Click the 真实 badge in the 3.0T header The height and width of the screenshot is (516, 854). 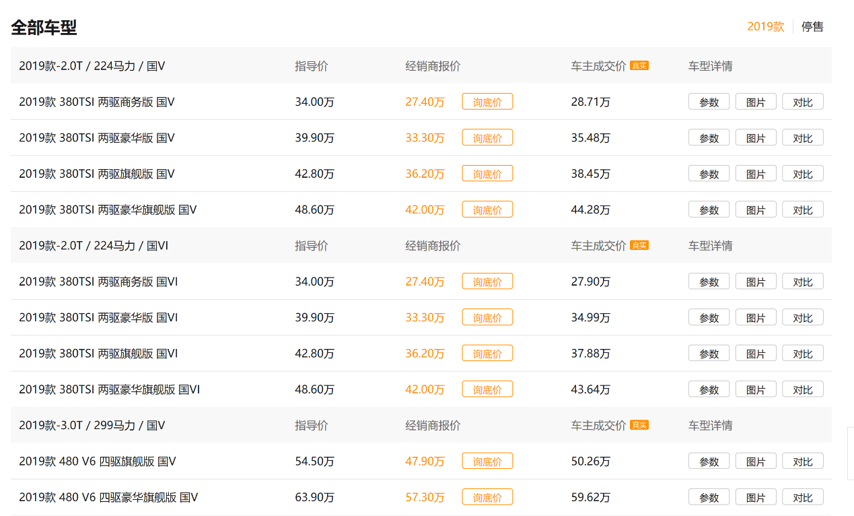(x=639, y=425)
